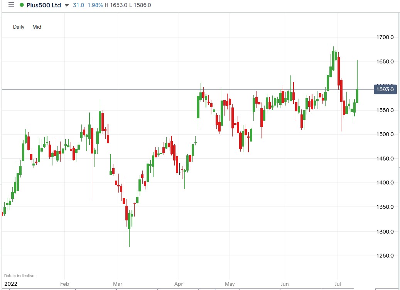This screenshot has width=400, height=290.
Task: Open the Mid price type selector
Action: [x=37, y=27]
